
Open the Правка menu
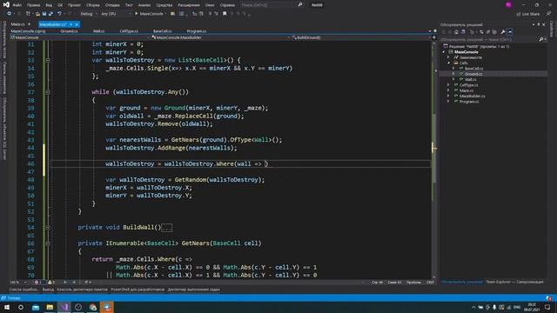point(33,5)
